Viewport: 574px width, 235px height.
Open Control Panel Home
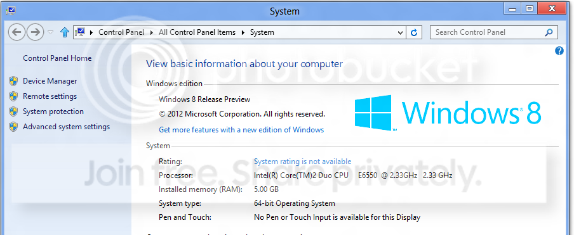(x=57, y=58)
